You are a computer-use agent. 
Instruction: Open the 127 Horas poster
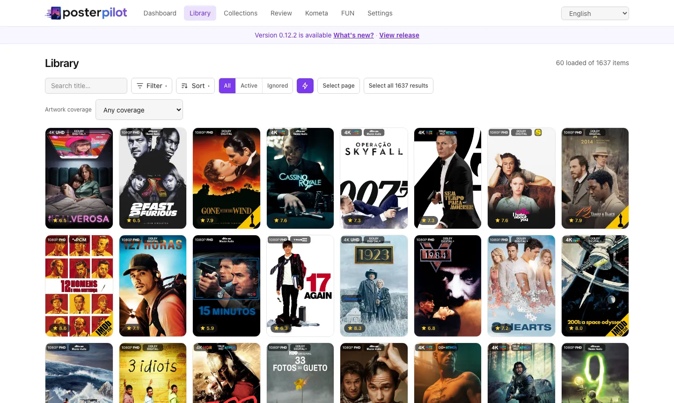pyautogui.click(x=153, y=286)
